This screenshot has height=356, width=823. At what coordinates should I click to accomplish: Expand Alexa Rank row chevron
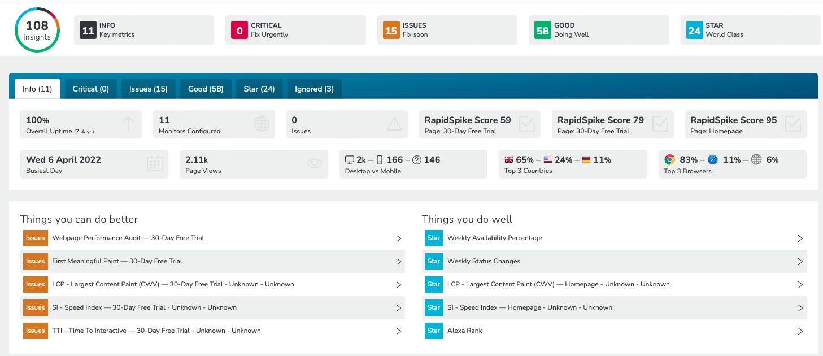pyautogui.click(x=800, y=331)
